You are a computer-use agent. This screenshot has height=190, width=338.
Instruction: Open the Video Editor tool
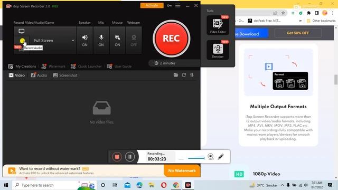point(218,25)
